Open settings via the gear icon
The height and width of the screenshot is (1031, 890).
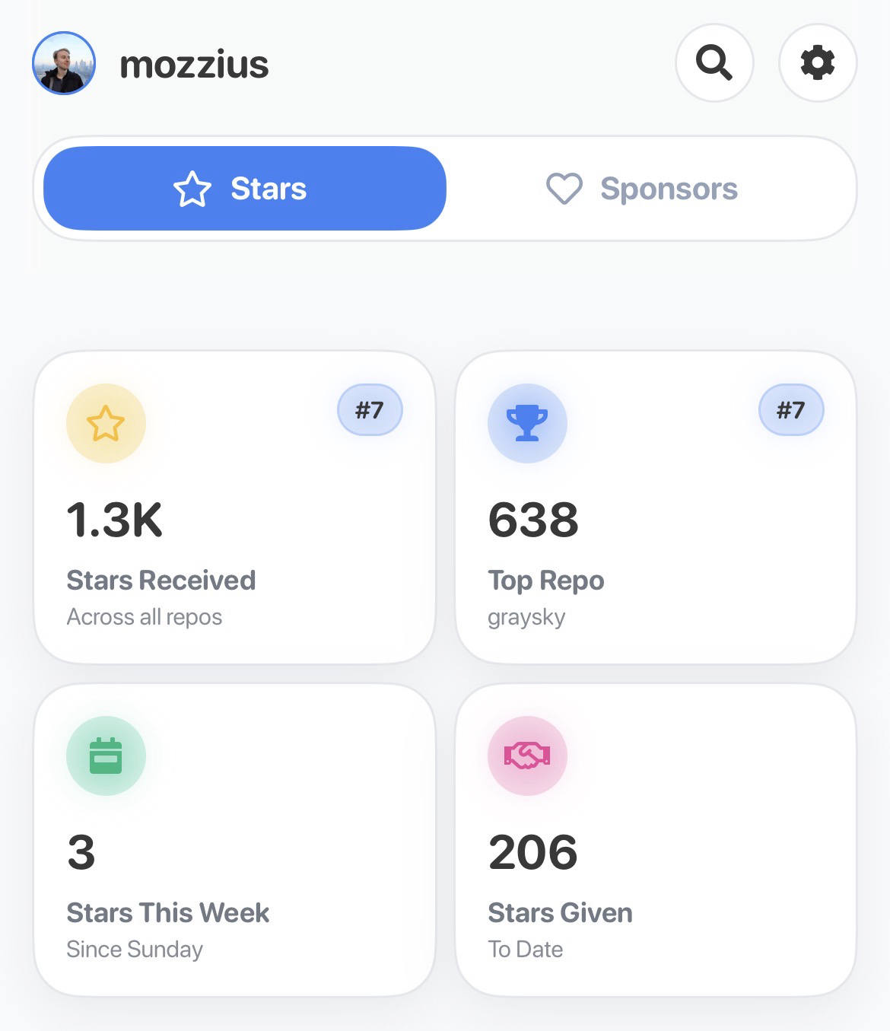pos(818,62)
